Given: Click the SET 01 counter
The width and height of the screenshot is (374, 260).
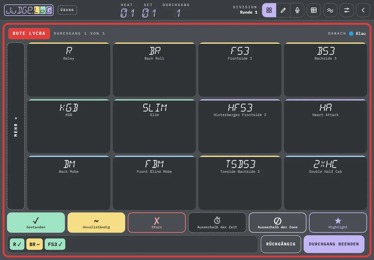Looking at the screenshot, I should pyautogui.click(x=148, y=10).
